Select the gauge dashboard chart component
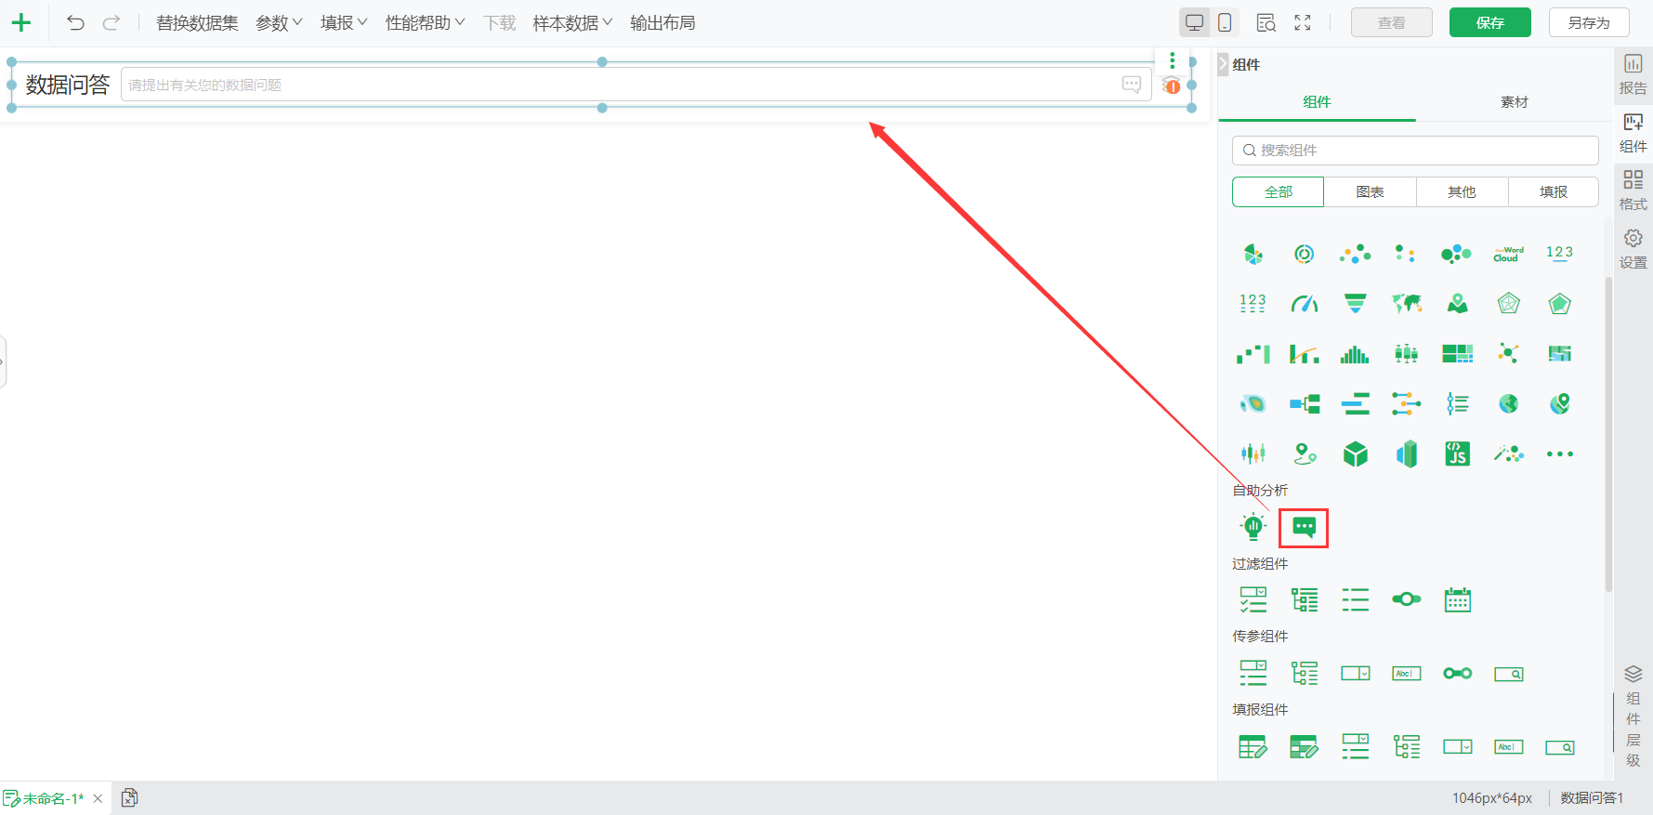Image resolution: width=1653 pixels, height=815 pixels. pyautogui.click(x=1305, y=304)
